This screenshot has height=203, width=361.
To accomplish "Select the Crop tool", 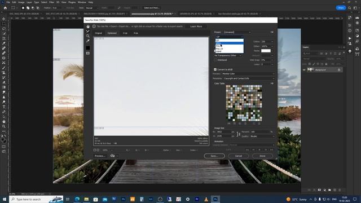I will tap(4, 38).
